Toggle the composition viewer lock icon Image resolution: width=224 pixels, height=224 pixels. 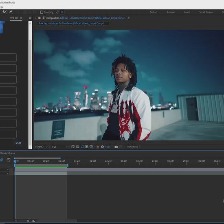coord(44,18)
